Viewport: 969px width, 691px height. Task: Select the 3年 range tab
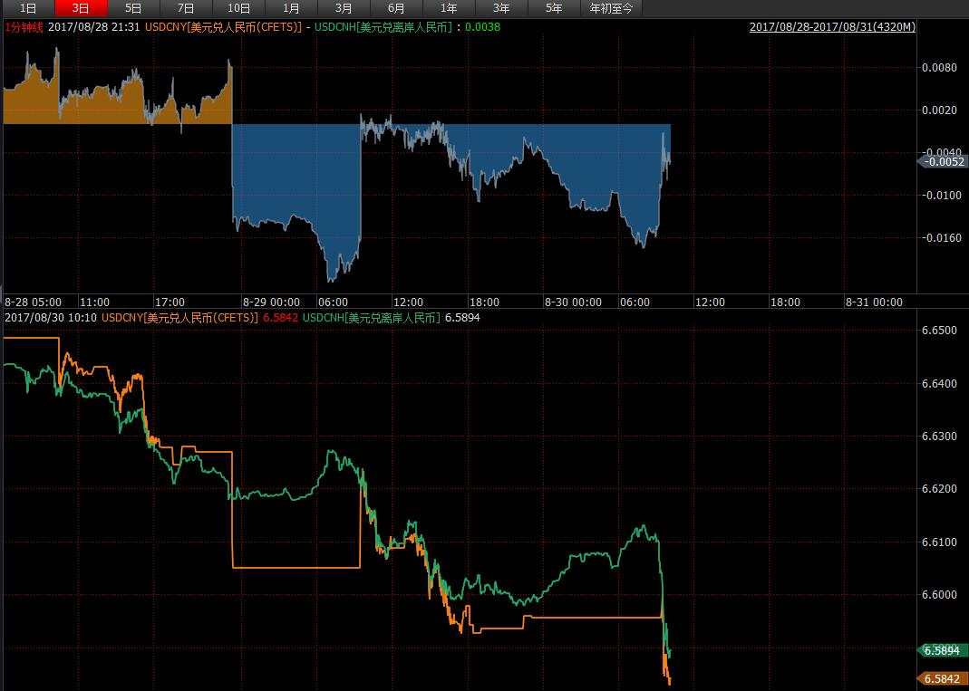pos(501,8)
